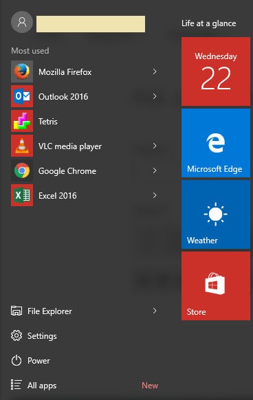Open VLC media player via cone icon
This screenshot has height=400, width=253.
coord(22,146)
